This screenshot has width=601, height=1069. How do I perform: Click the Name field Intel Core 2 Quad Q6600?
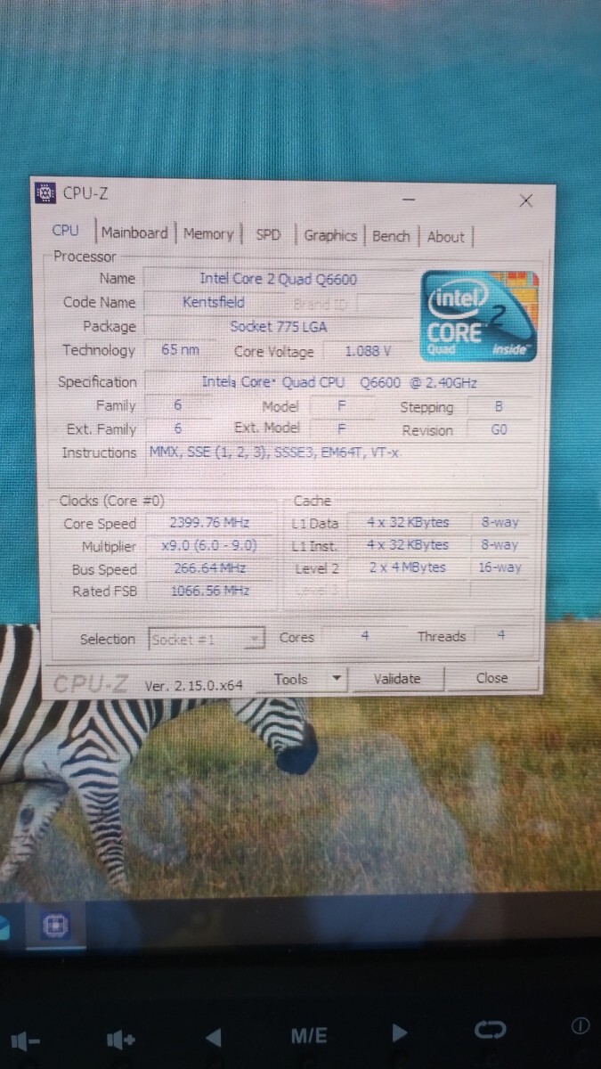click(x=278, y=279)
